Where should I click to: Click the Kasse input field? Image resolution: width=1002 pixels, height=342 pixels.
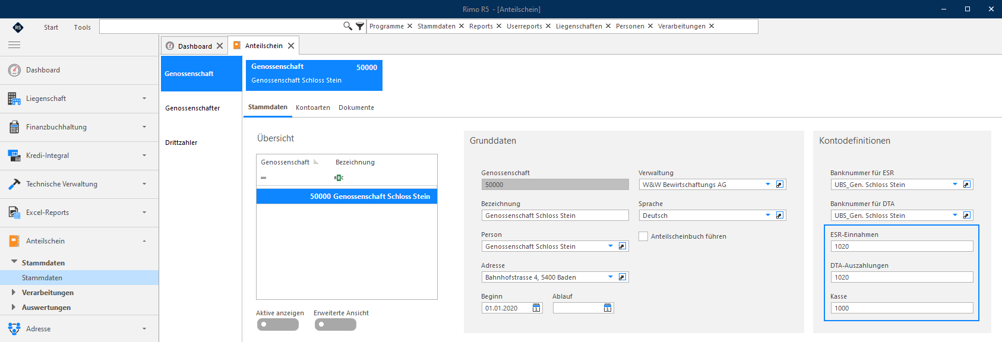(902, 308)
